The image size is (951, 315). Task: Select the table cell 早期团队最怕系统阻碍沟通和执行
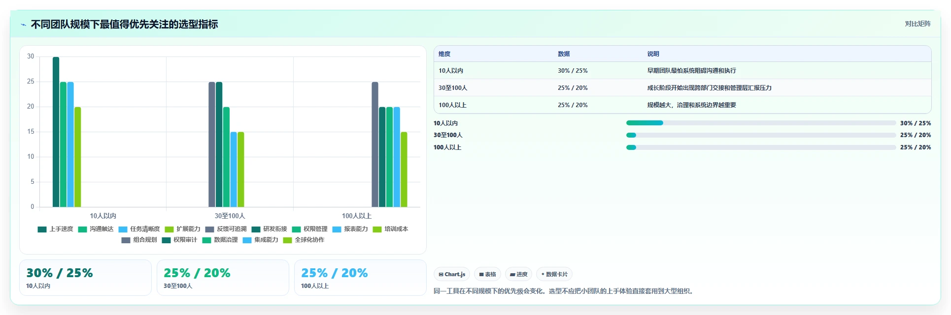[x=691, y=71]
